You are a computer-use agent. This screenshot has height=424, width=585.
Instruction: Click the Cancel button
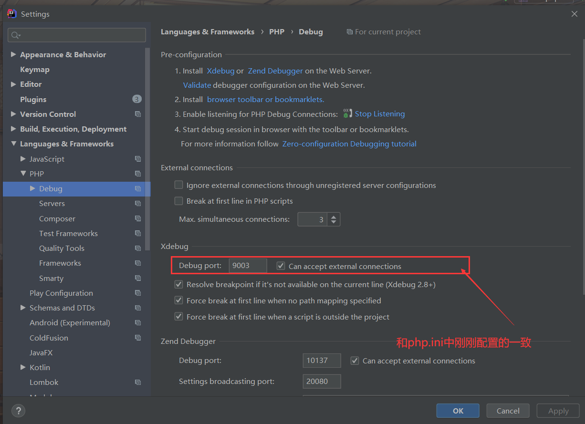[508, 411]
